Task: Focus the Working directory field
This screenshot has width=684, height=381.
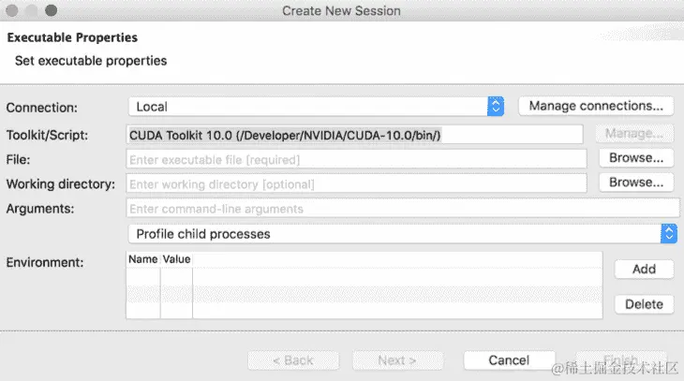Action: point(356,184)
